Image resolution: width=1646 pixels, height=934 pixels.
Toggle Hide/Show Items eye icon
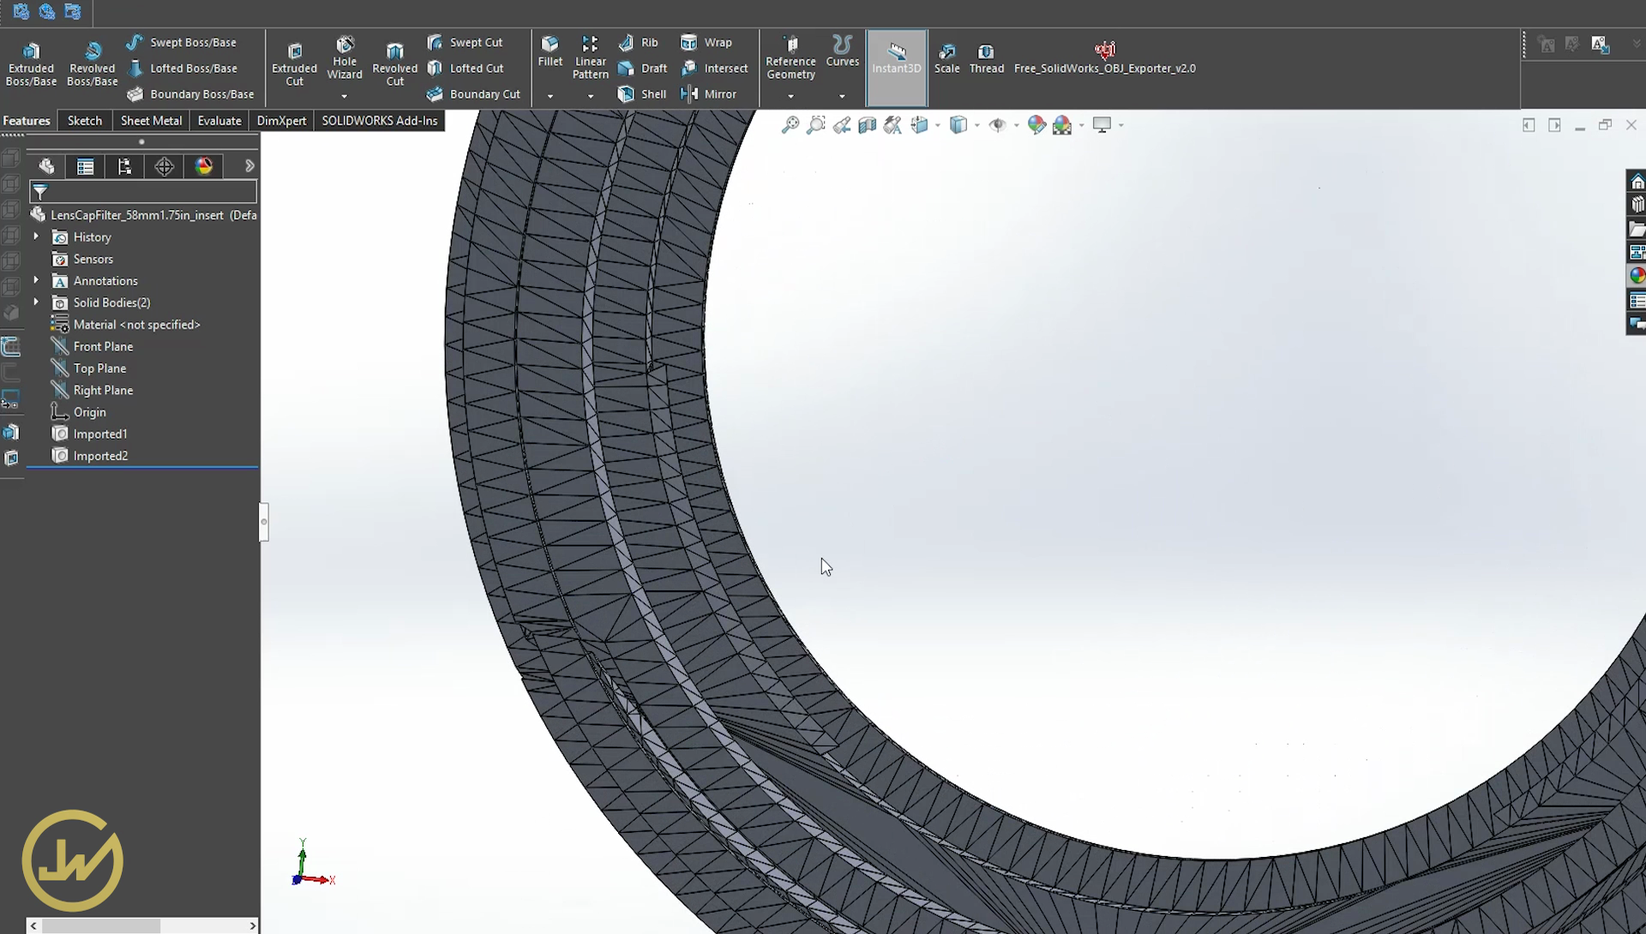tap(997, 125)
